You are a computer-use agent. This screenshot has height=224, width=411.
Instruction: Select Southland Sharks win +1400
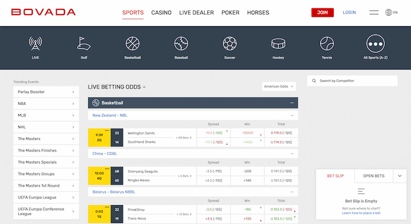point(247,142)
